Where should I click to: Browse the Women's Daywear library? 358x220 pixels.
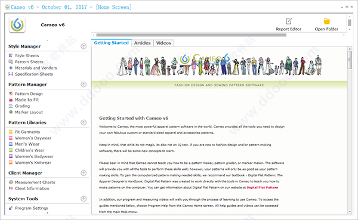coord(33,138)
